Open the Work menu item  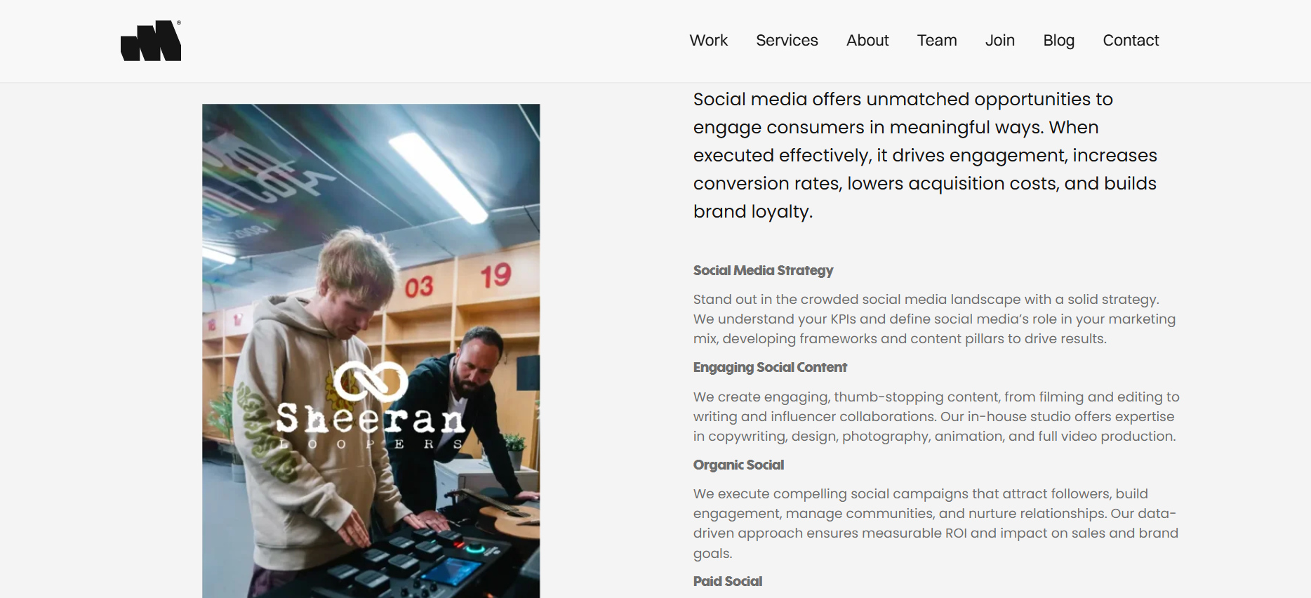(x=708, y=41)
